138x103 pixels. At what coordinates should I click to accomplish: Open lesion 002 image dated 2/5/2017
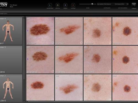tap(69, 31)
